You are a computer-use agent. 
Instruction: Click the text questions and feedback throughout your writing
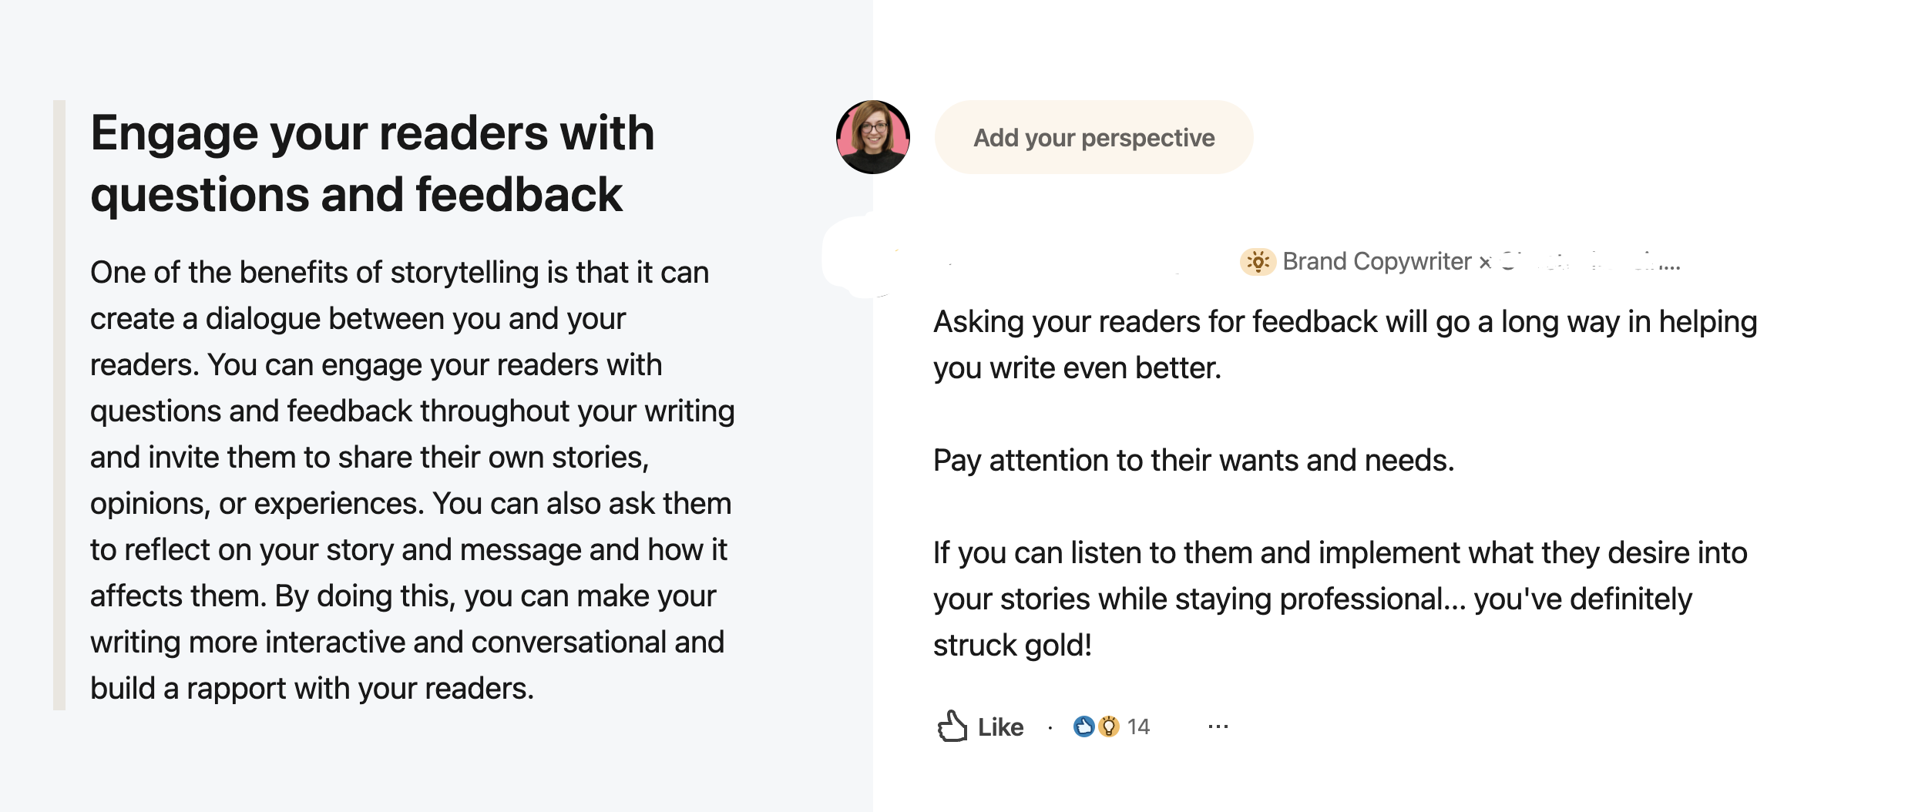(x=412, y=411)
